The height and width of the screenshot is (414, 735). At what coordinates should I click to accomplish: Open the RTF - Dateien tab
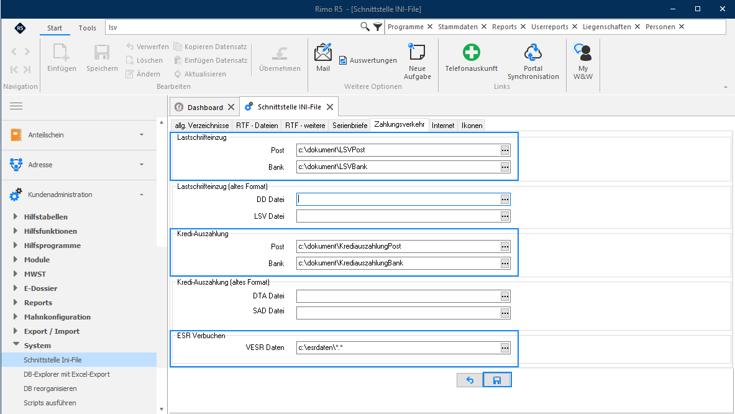point(257,125)
